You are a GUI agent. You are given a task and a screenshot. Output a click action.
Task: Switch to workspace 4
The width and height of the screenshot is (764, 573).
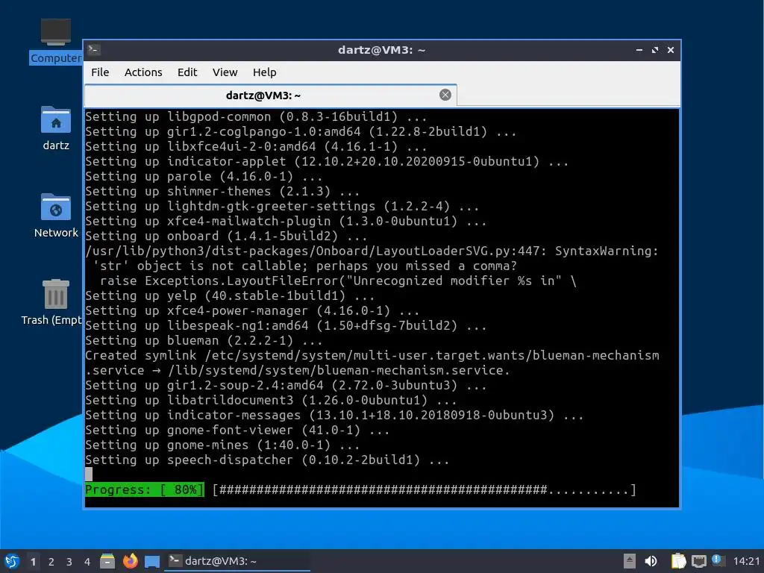(x=87, y=562)
